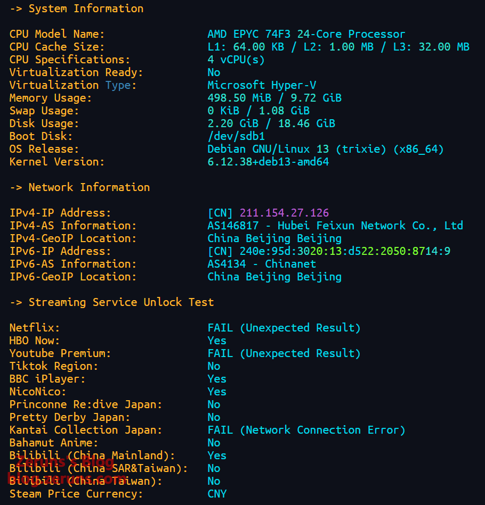This screenshot has height=505, width=485.
Task: Click the CPU cache size values line
Action: (x=338, y=47)
